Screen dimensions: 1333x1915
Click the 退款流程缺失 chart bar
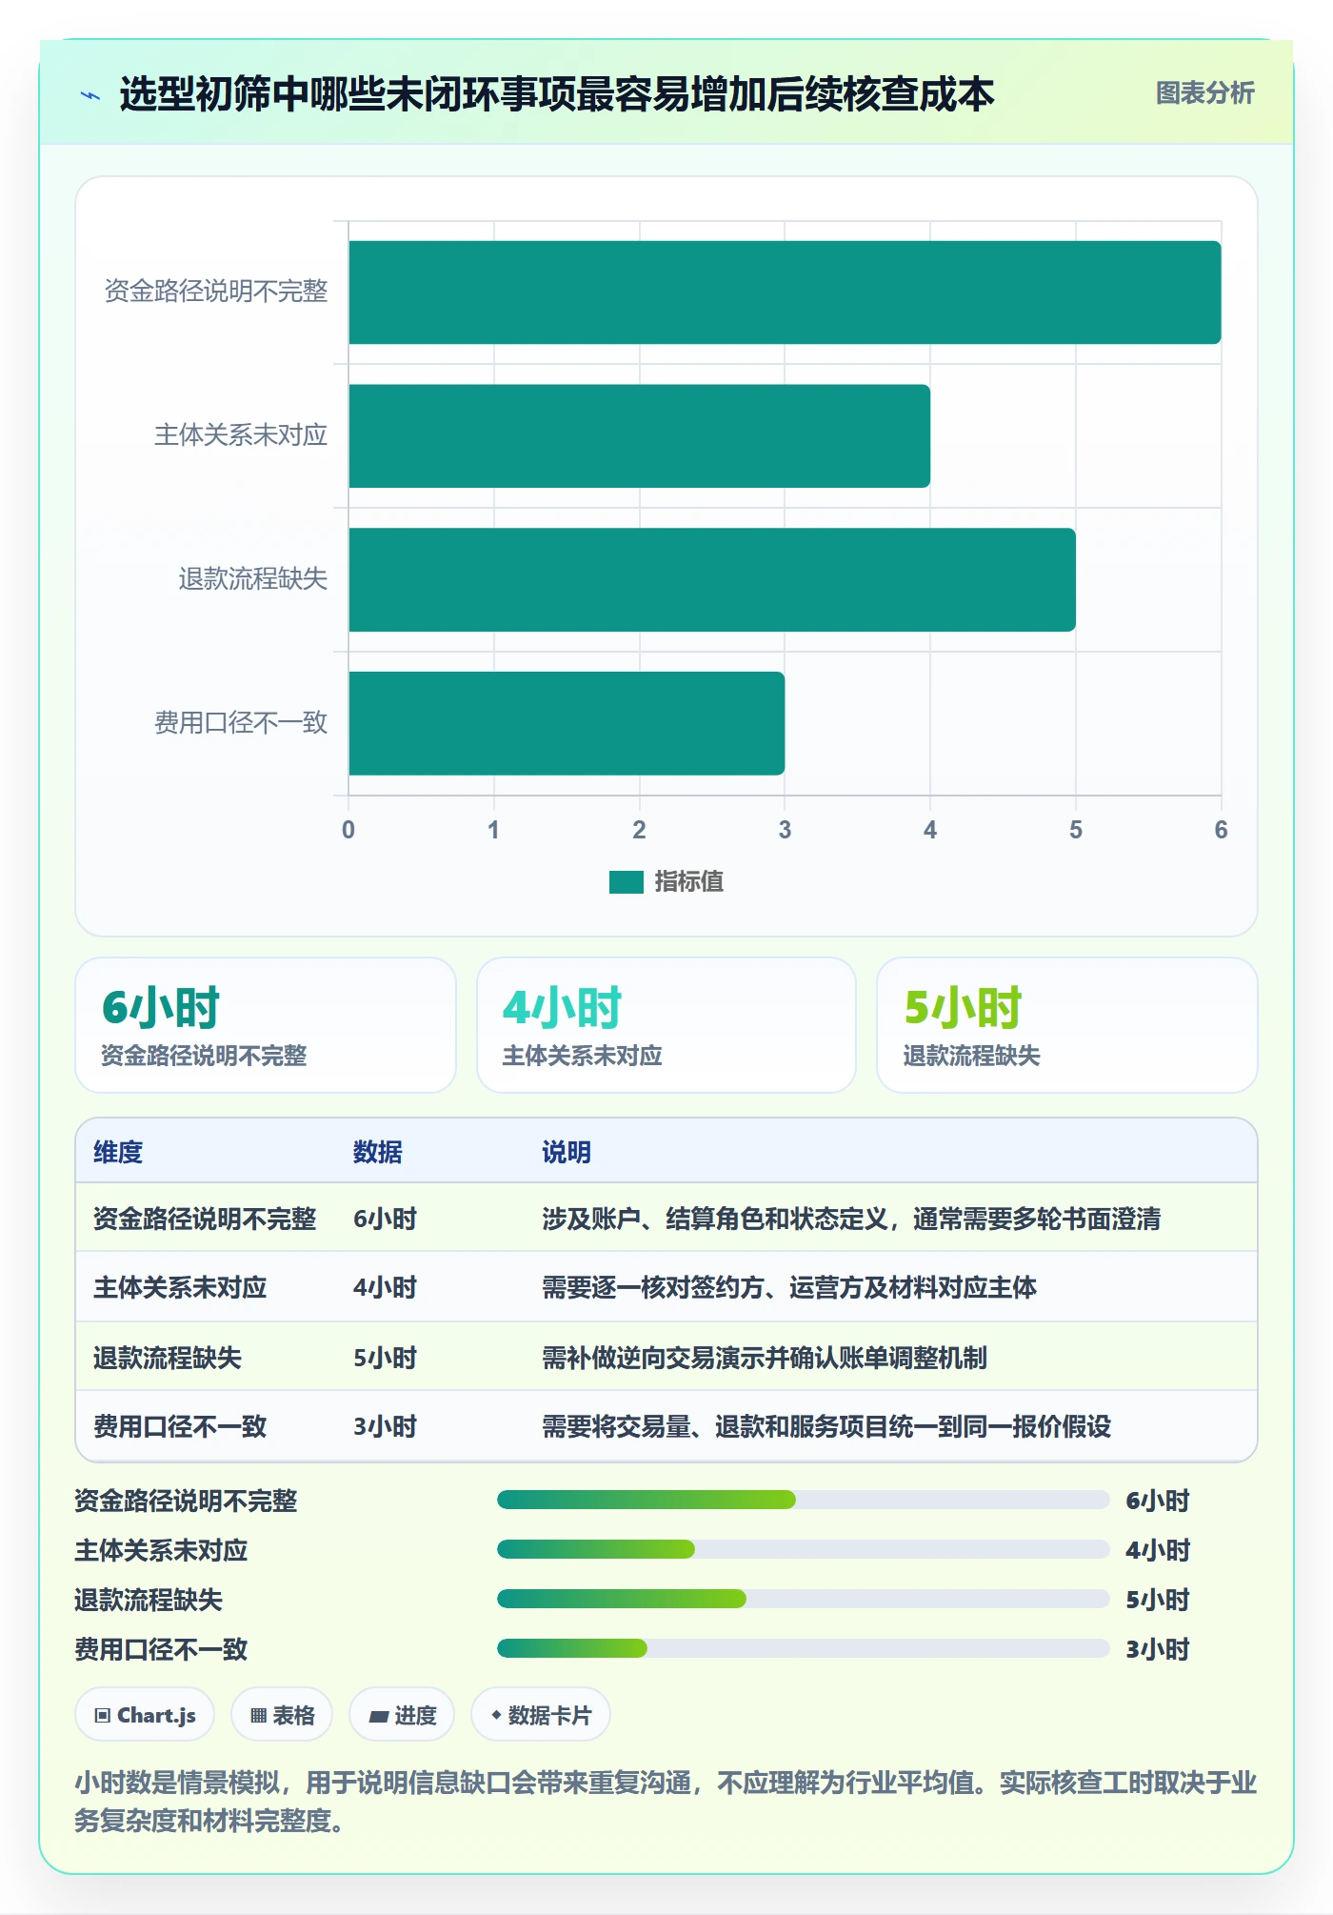(712, 580)
